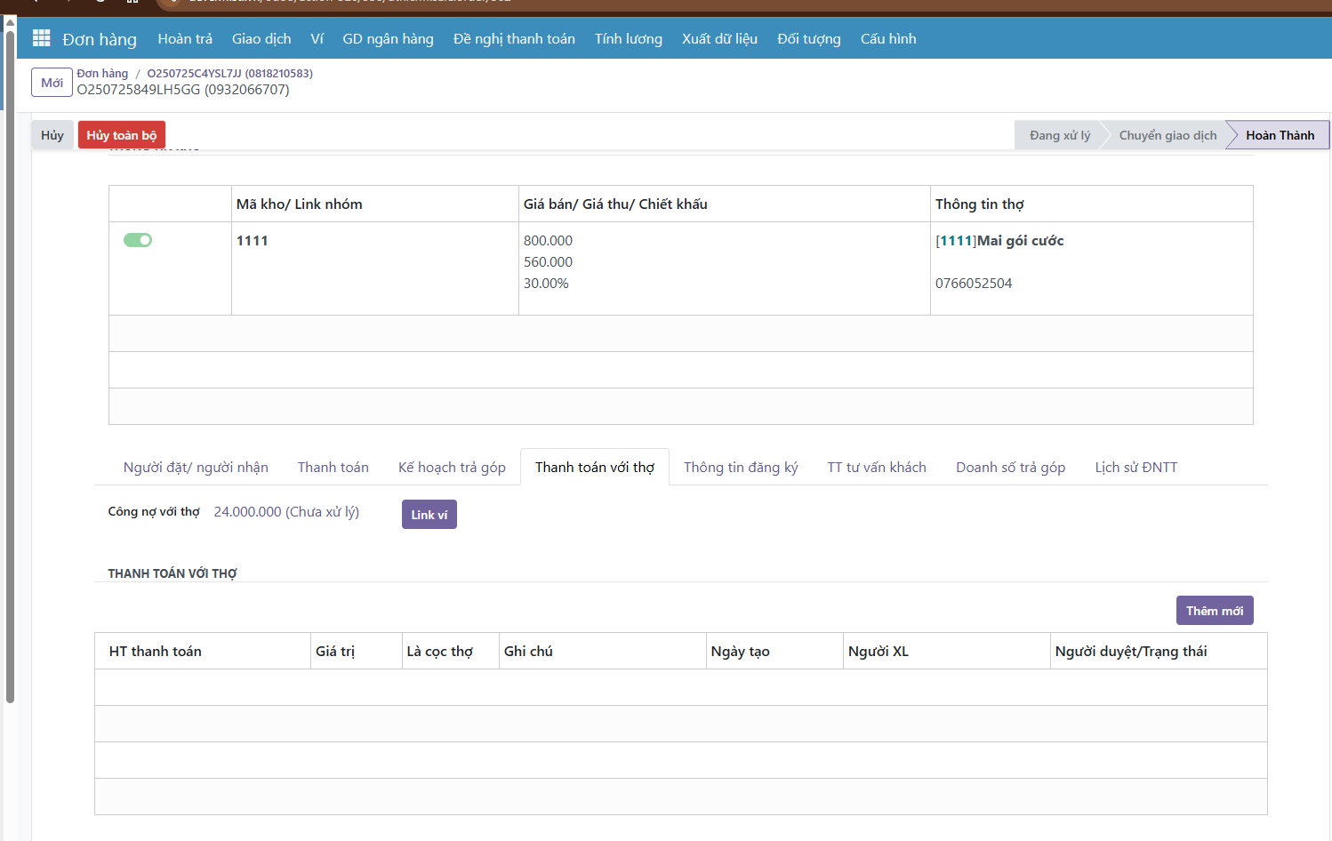Open the [1111]Mai gói cước link
This screenshot has width=1332, height=841.
[x=999, y=241]
